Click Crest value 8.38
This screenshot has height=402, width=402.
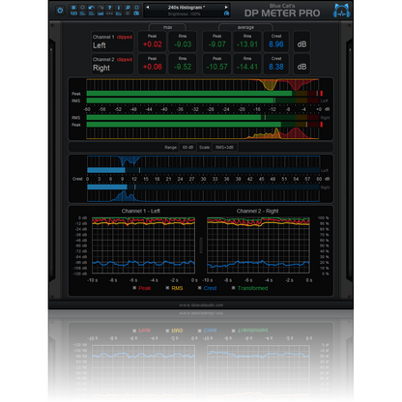point(276,67)
